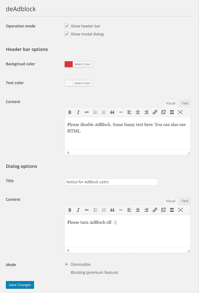The height and width of the screenshot is (293, 199).
Task: Click resize handle of Dialog content editor
Action: point(189,251)
